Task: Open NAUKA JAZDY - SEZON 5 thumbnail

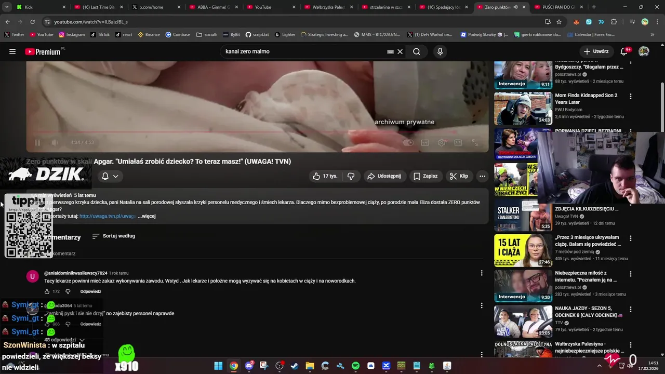Action: (523, 322)
